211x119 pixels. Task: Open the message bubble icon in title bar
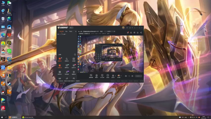click(x=127, y=28)
